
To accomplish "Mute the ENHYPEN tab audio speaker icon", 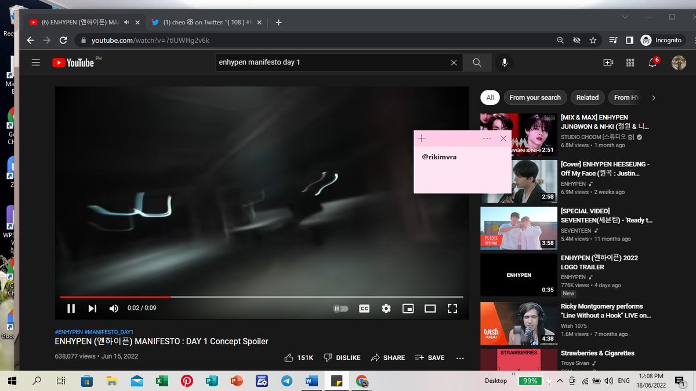I will tap(126, 22).
